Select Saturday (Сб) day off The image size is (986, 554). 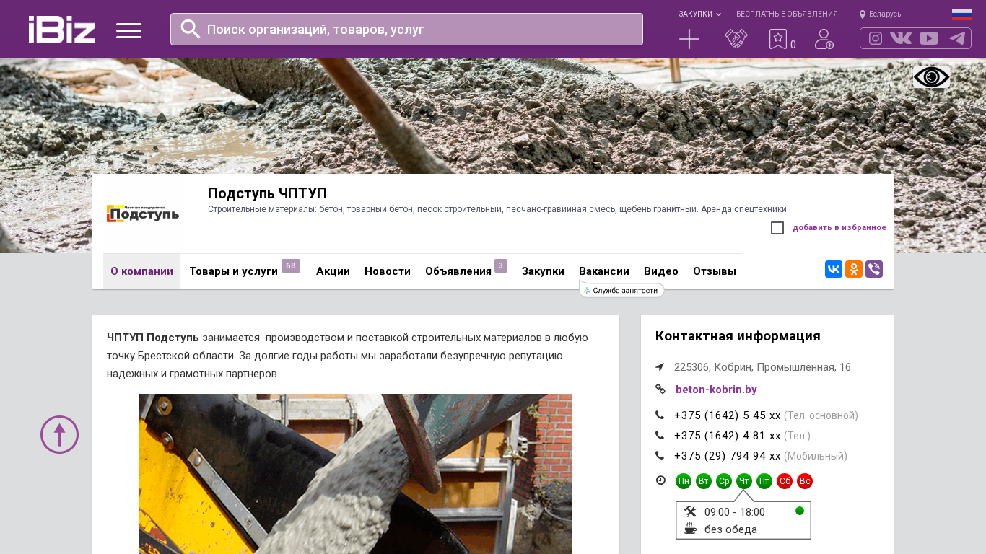point(785,481)
